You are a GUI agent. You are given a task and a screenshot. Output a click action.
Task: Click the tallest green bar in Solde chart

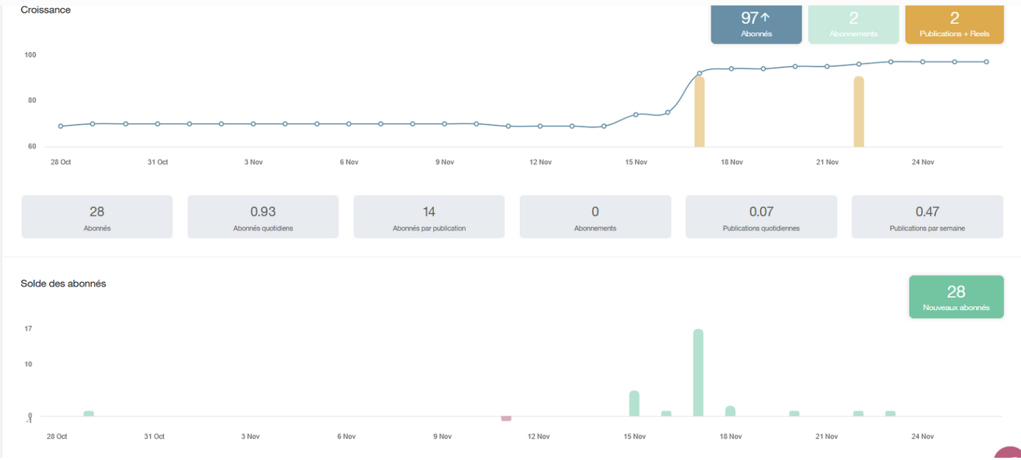[698, 372]
